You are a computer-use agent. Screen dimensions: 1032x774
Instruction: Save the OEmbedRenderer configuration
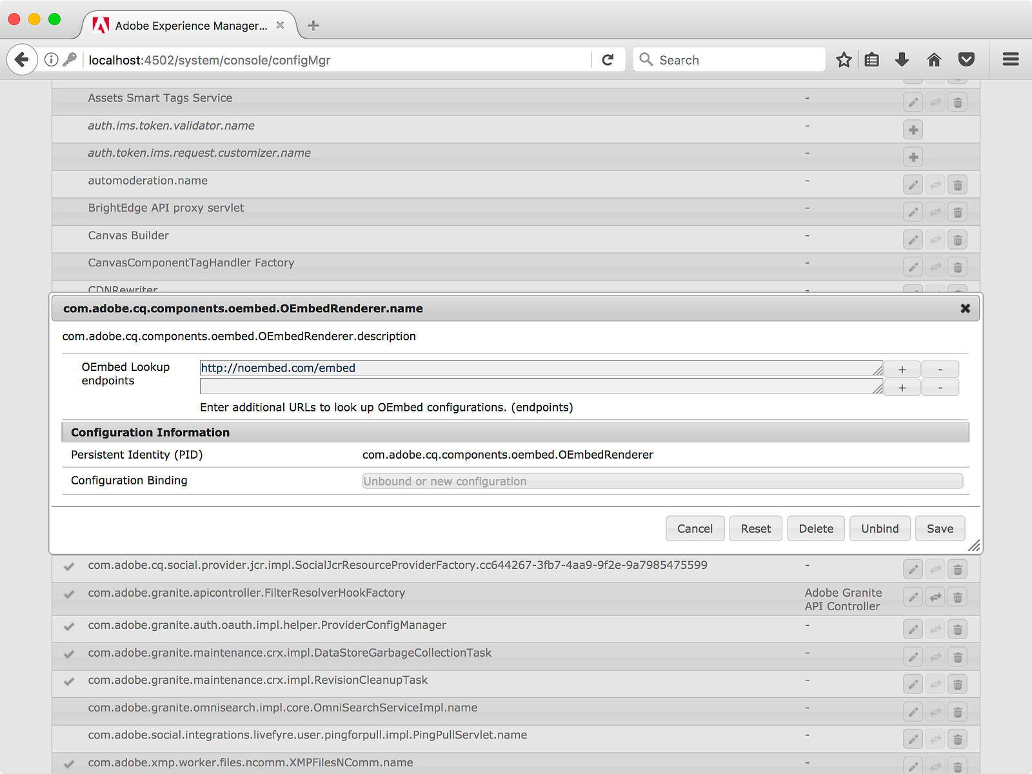pos(940,528)
